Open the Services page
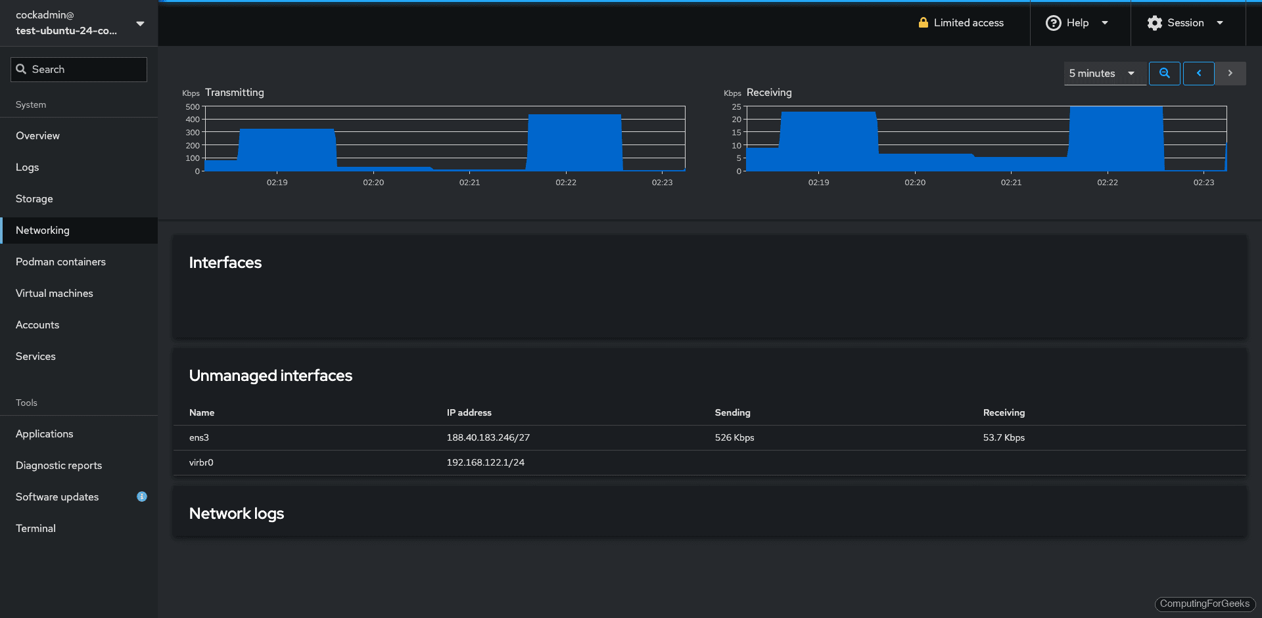This screenshot has width=1262, height=618. click(35, 356)
